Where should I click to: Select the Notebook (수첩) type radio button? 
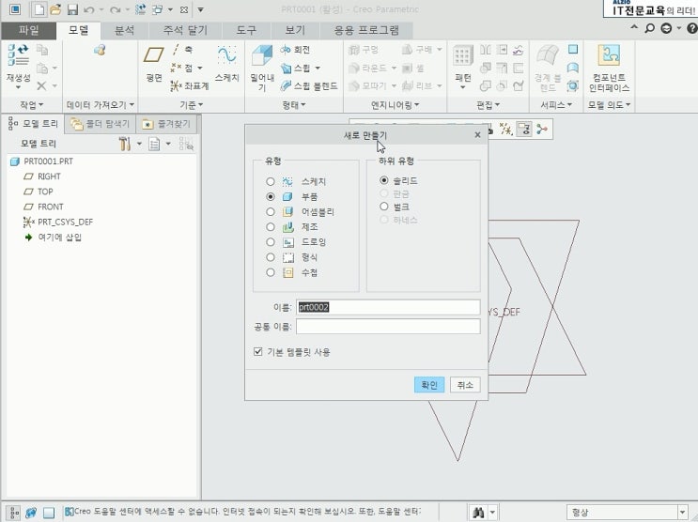click(271, 272)
